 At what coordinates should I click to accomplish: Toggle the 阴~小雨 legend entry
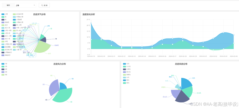click(x=17, y=25)
